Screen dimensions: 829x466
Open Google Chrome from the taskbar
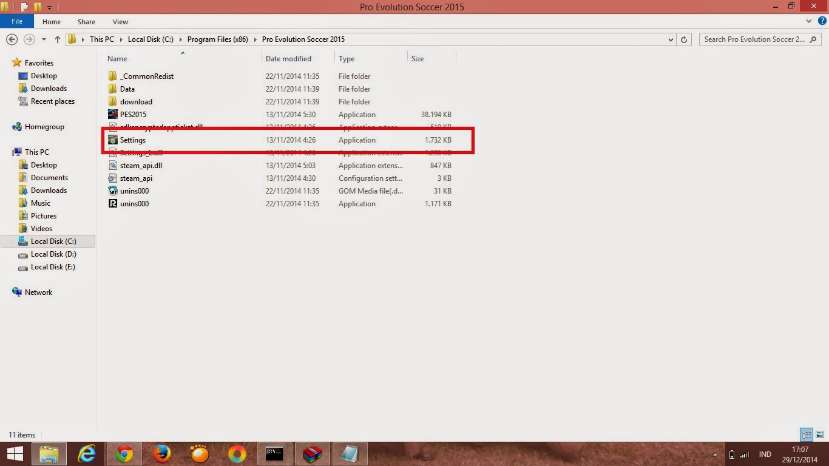[x=124, y=454]
